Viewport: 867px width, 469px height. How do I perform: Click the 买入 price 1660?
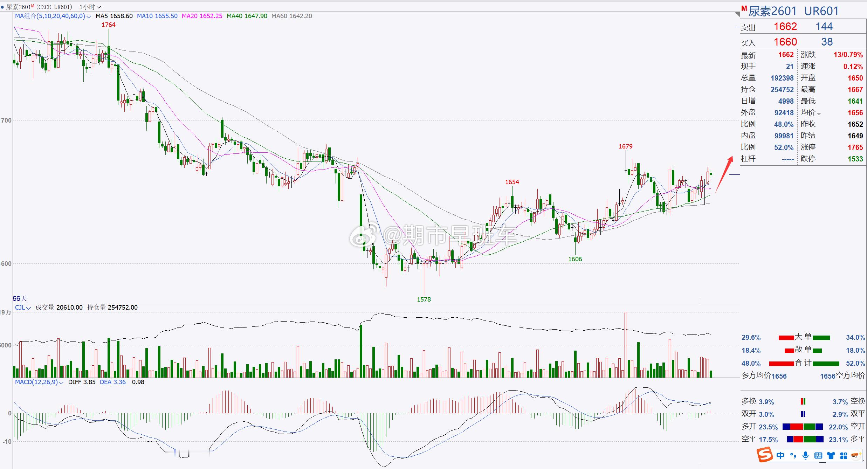coord(785,42)
